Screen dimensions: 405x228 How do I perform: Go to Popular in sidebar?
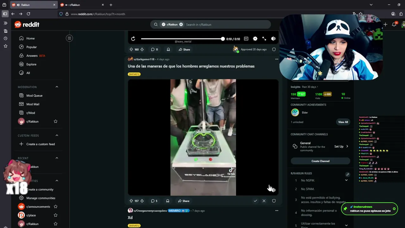coord(31,47)
